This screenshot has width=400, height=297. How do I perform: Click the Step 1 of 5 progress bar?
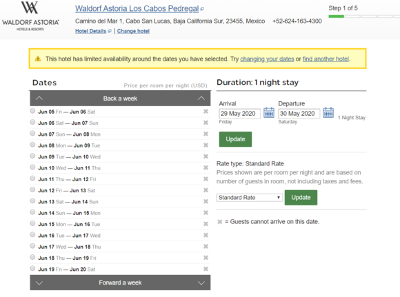364,17
